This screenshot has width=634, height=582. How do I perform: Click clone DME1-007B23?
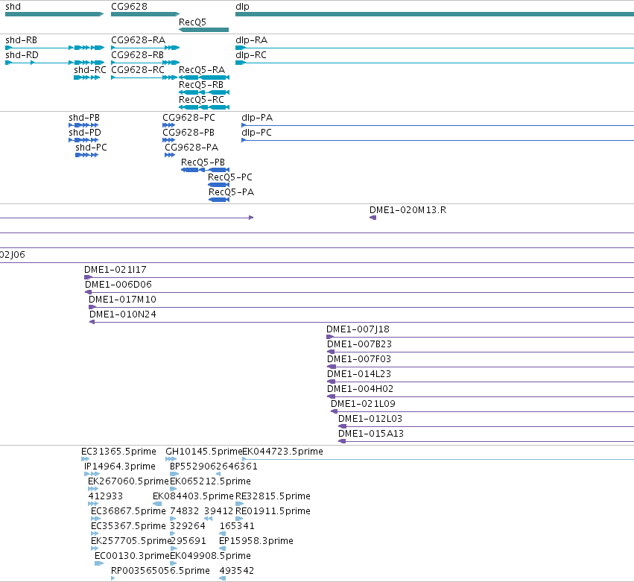point(359,344)
